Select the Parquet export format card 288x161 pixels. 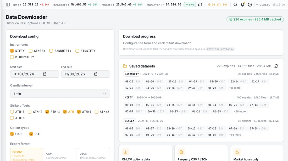[x=26, y=154]
